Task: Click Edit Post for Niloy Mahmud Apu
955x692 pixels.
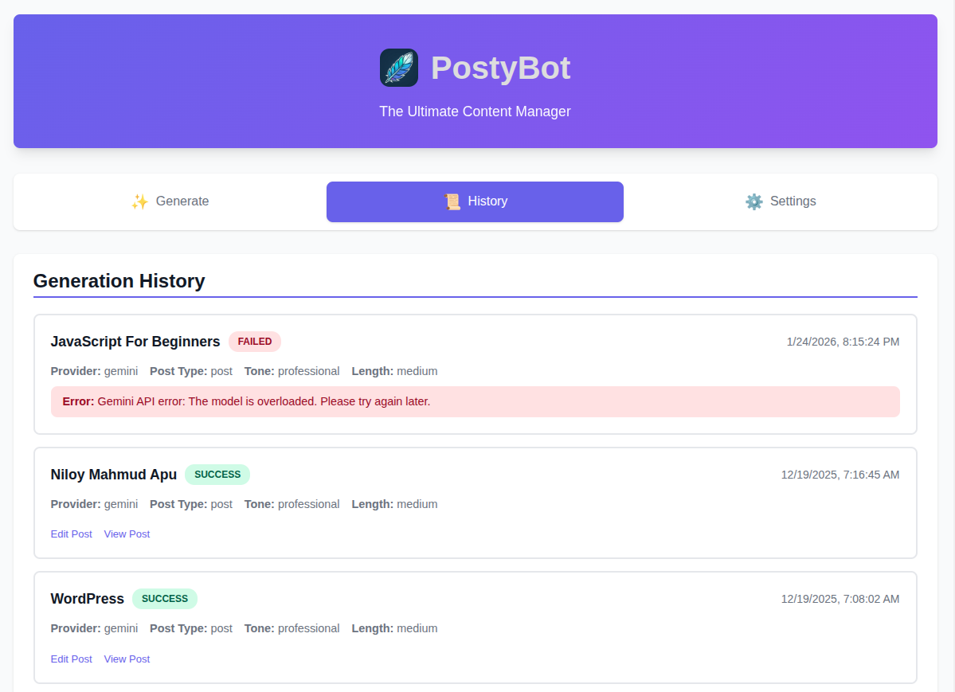Action: coord(71,534)
